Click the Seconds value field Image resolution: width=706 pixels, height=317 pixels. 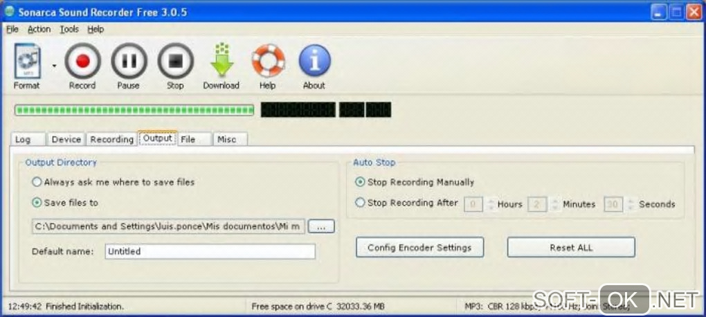tap(613, 204)
